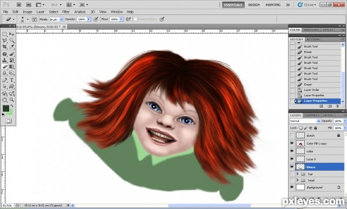Toggle Quick Mask mode icon
347x209 pixels.
9,121
